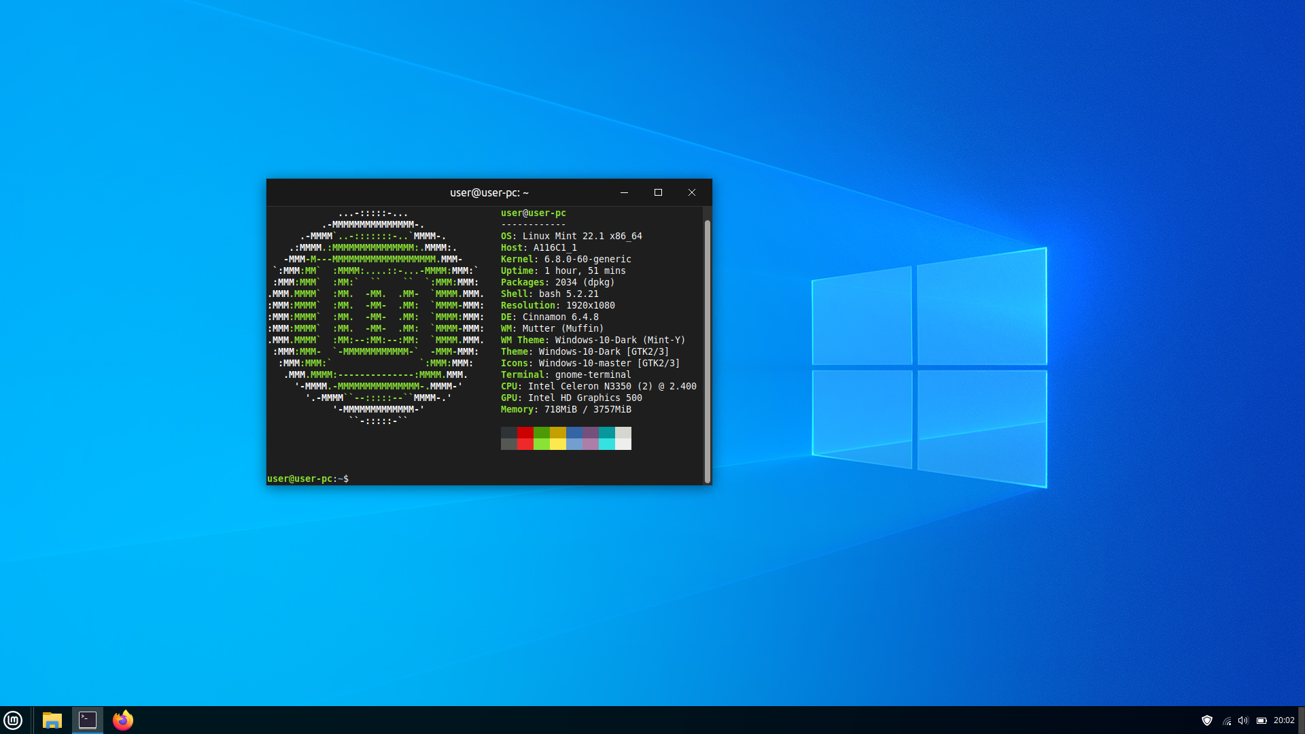Click the Linux Mint ASCII art logo
Viewport: 1305px width, 734px height.
click(376, 317)
